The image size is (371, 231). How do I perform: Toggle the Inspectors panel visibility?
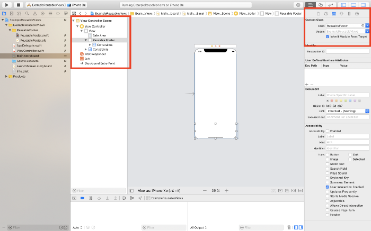tap(364, 5)
